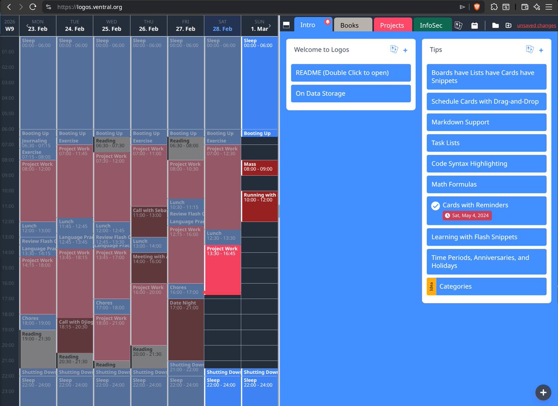Select Saturday's Lunch 12:30 - 13:30 event
Image resolution: width=558 pixels, height=406 pixels.
pos(223,237)
